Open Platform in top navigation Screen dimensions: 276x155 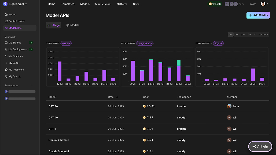pos(122,4)
